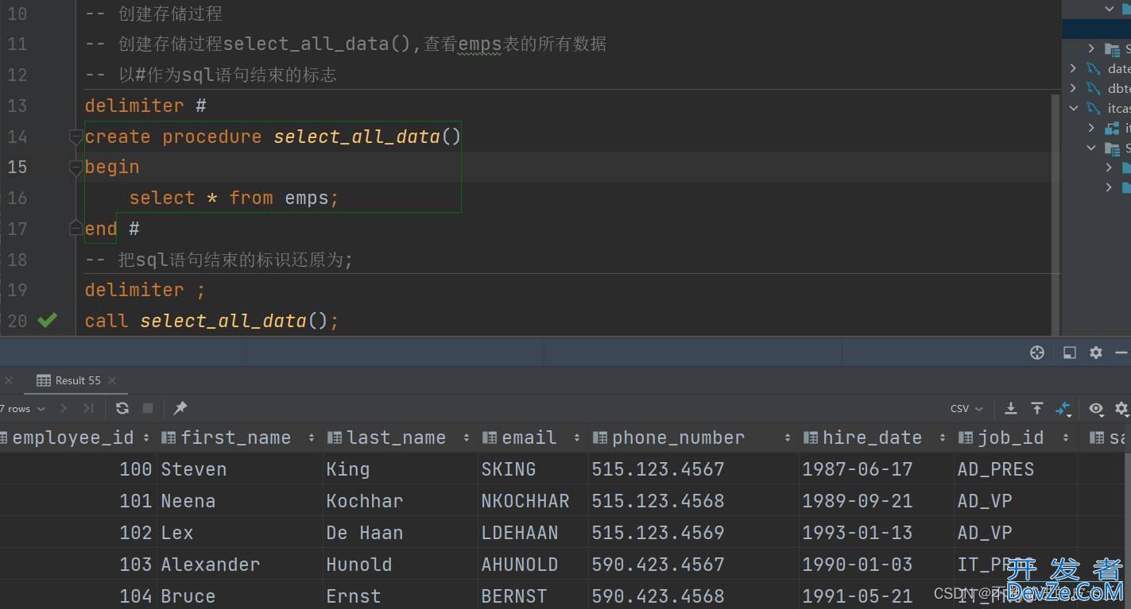Select the Result 55 tab
1131x609 pixels.
pyautogui.click(x=77, y=380)
